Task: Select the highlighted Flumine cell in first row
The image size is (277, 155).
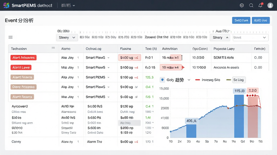Action: [130, 58]
